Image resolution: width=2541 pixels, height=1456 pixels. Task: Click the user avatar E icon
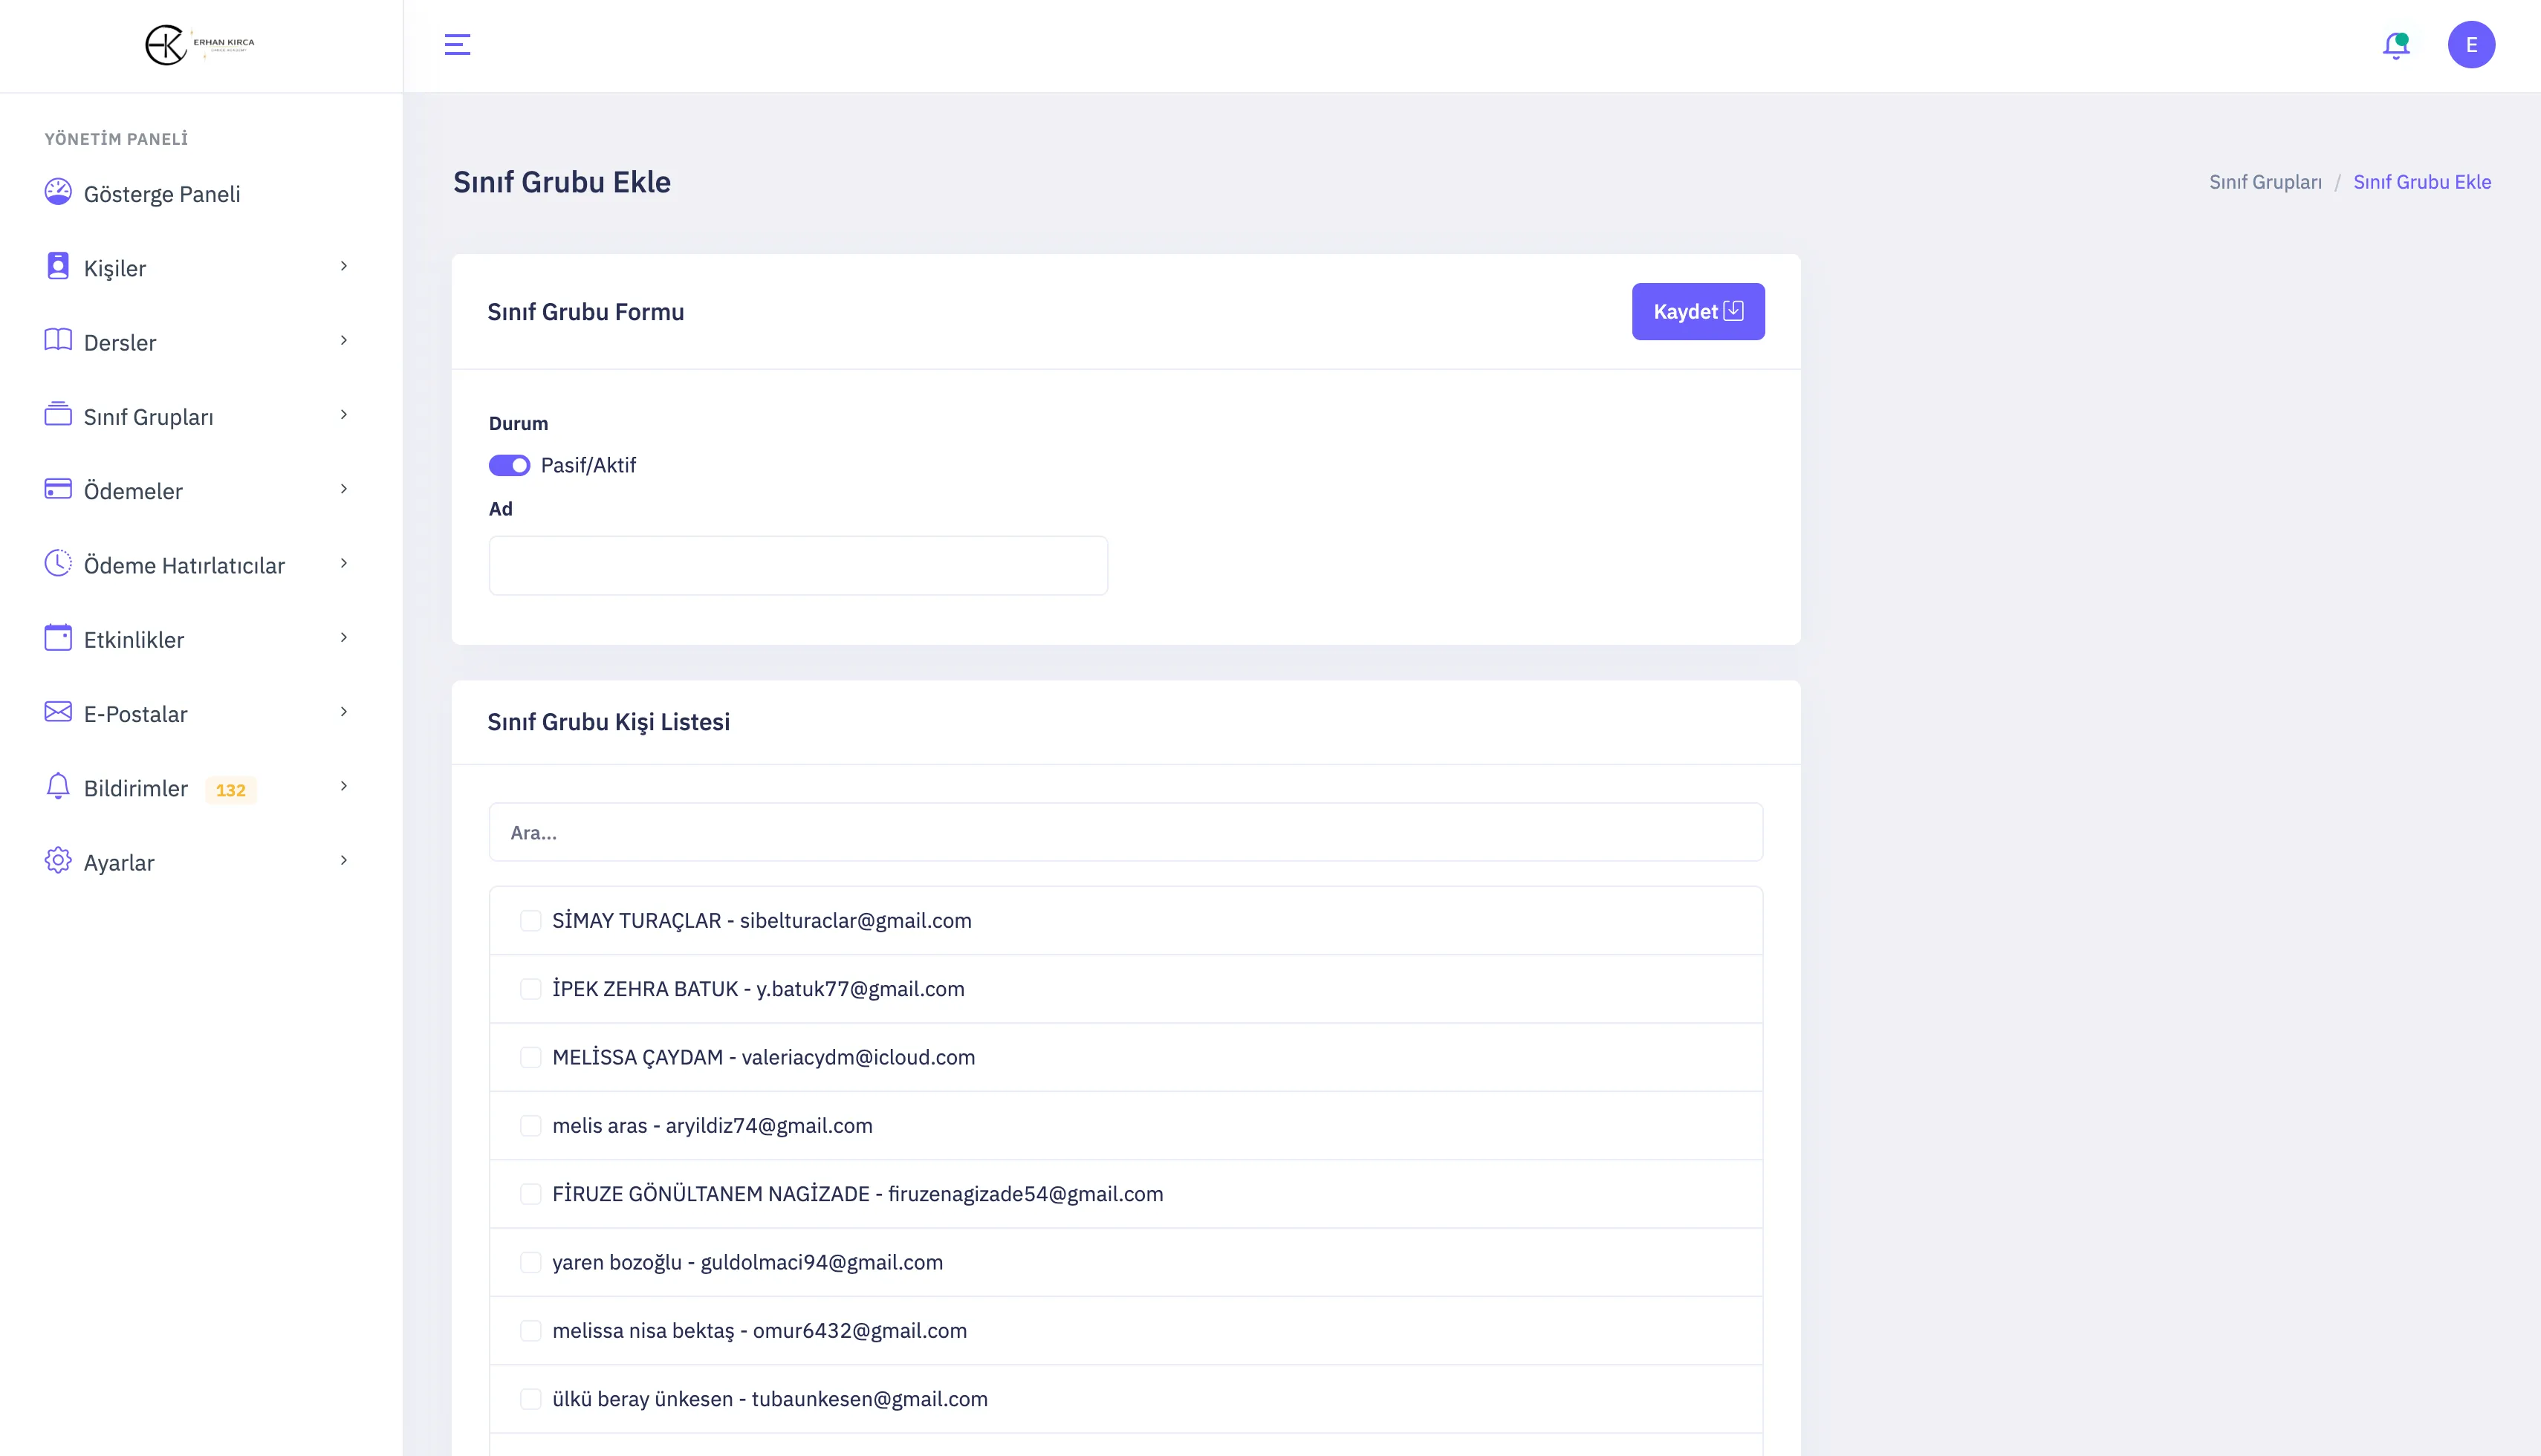click(x=2470, y=45)
